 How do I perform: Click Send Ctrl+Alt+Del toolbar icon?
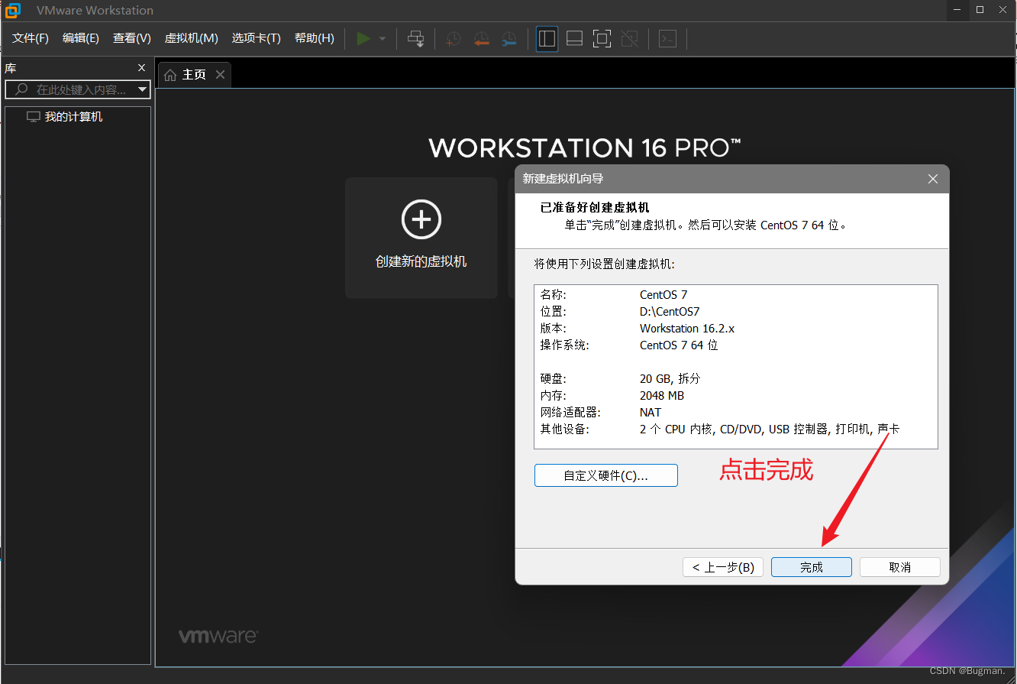click(x=415, y=38)
